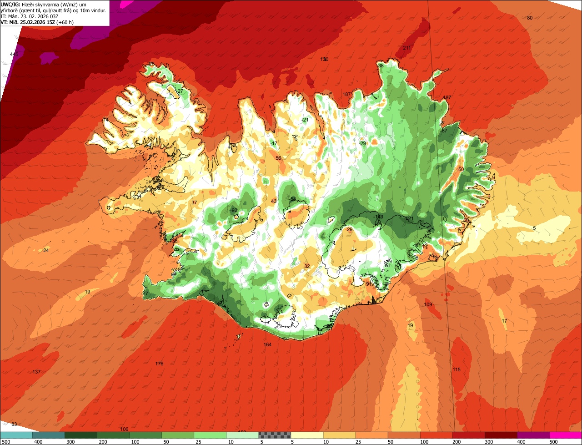582x445 pixels.
Task: Click the value -143 on the map
Action: 378,217
